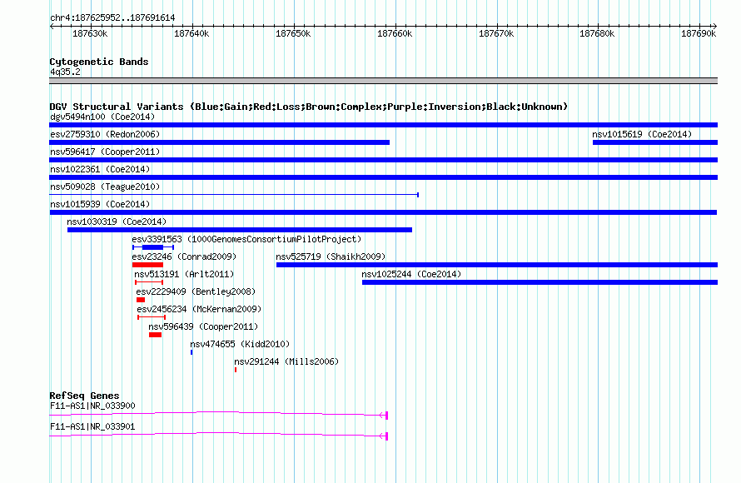Click the 4q35.2 band label
This screenshot has height=483, width=741.
[x=65, y=72]
